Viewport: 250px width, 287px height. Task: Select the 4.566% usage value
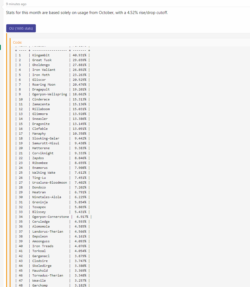pos(81,232)
